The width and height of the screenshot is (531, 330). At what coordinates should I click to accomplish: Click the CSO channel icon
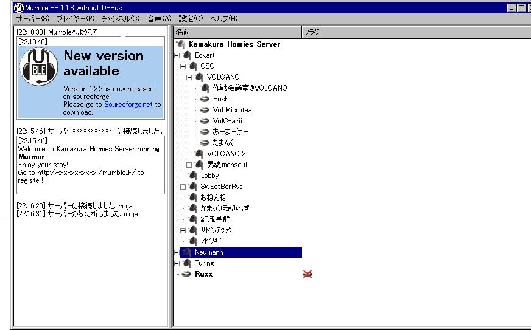(x=193, y=66)
